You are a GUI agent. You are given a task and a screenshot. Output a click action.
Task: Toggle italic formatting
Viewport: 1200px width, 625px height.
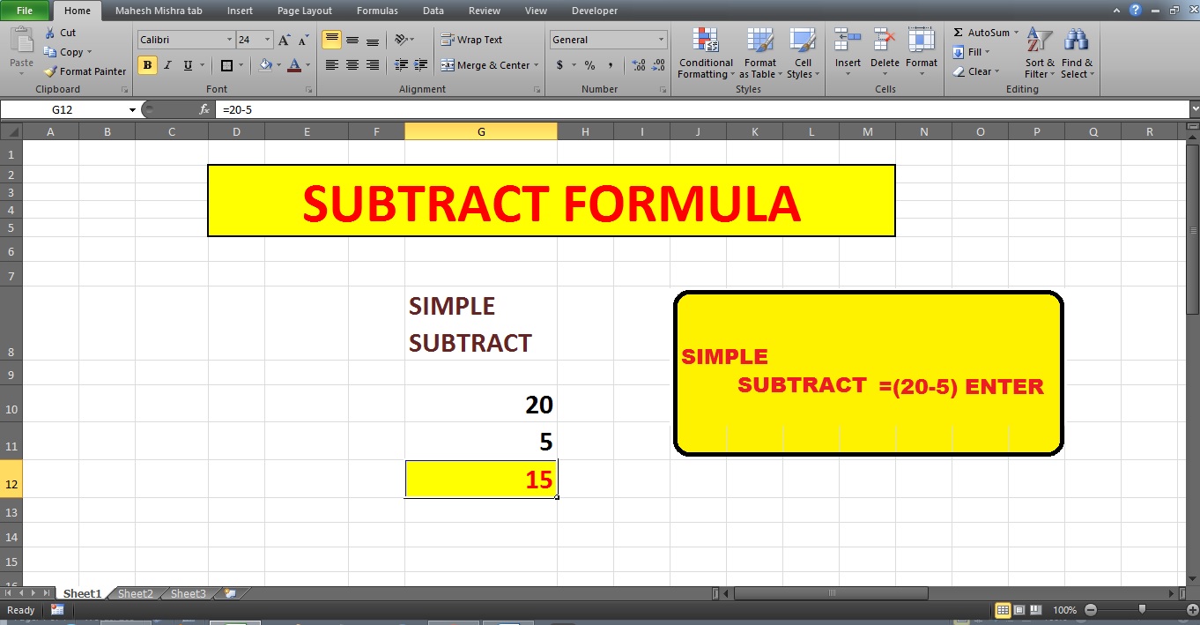[x=167, y=65]
